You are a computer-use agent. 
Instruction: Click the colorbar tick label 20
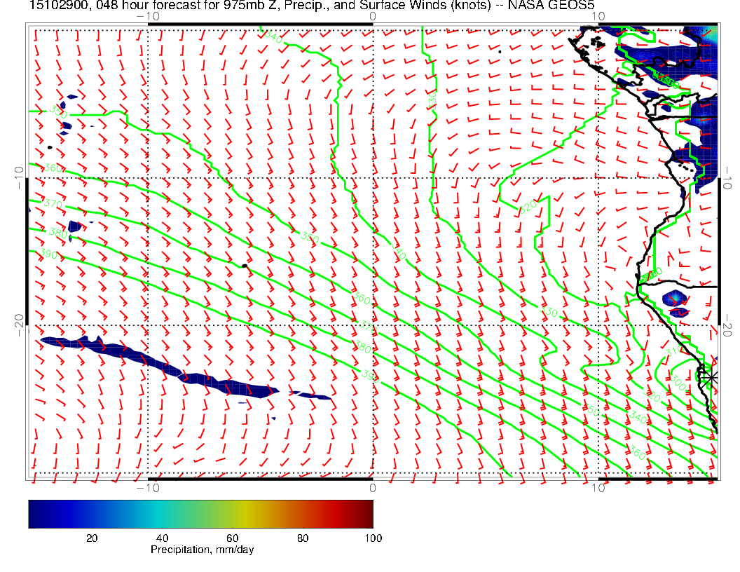pyautogui.click(x=91, y=538)
